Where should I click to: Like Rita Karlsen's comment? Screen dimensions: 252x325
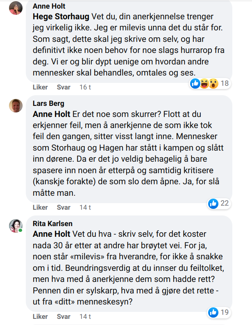(40, 316)
